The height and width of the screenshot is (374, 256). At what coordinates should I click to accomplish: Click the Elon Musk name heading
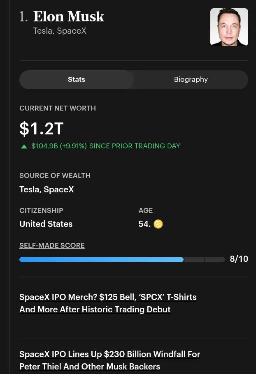(69, 16)
